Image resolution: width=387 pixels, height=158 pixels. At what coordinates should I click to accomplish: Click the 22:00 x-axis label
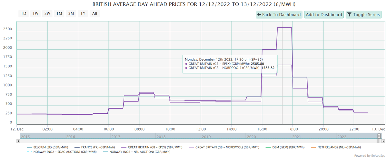(354, 129)
